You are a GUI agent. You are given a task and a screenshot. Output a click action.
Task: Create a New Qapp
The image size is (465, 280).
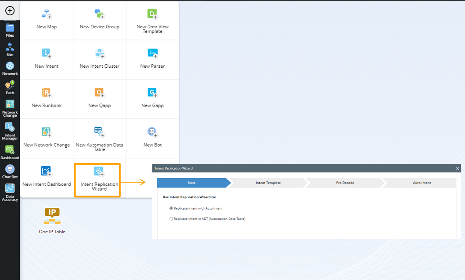99,98
